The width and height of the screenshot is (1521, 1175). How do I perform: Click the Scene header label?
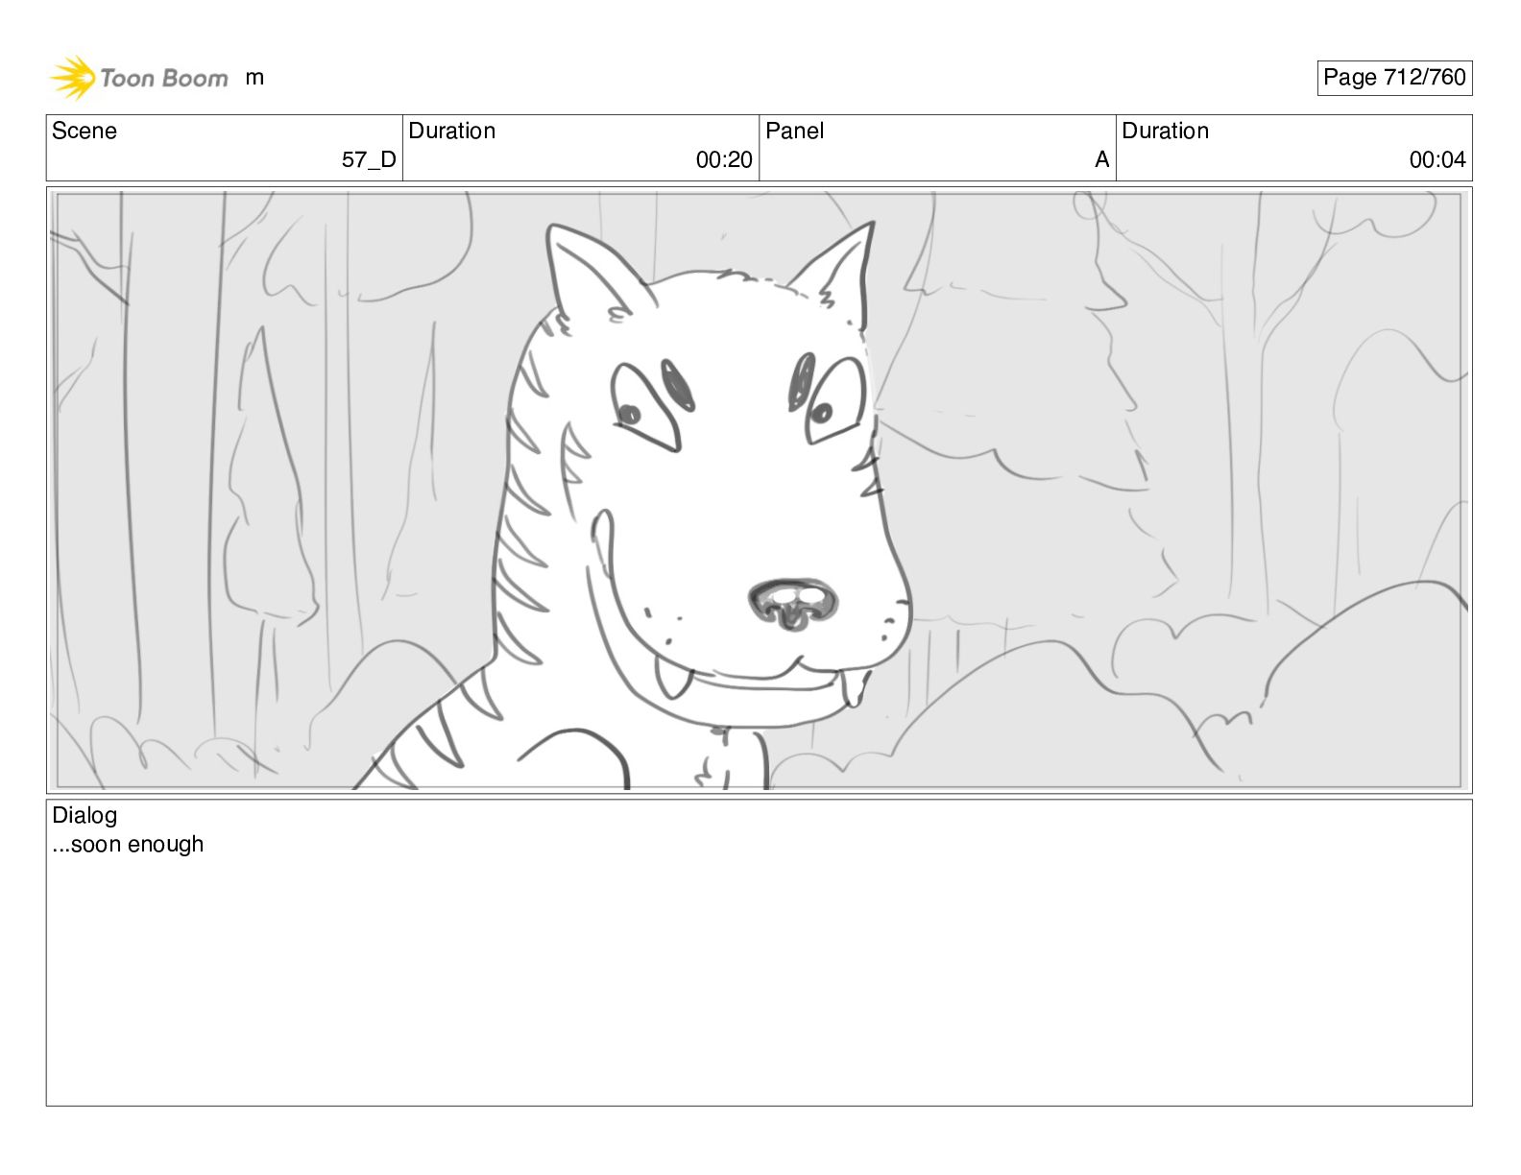click(84, 131)
